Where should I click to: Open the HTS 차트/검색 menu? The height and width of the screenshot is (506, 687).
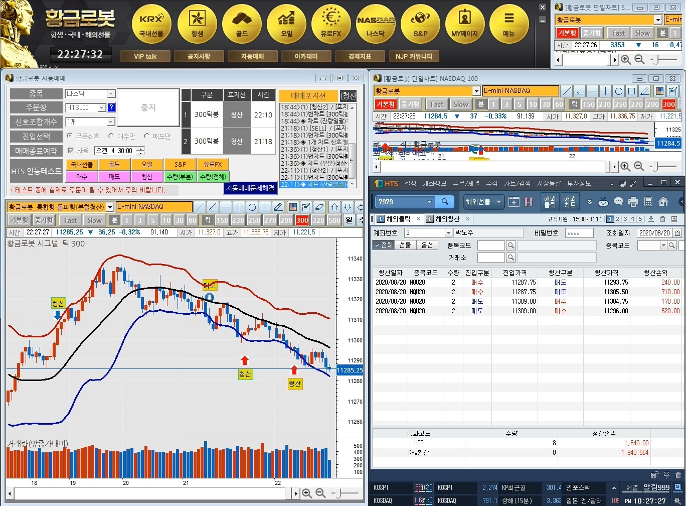[517, 184]
